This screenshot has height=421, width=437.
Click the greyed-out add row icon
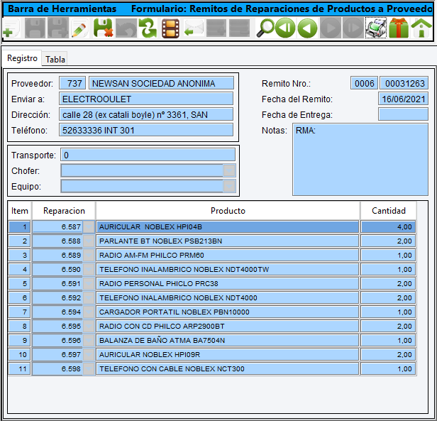(x=216, y=28)
